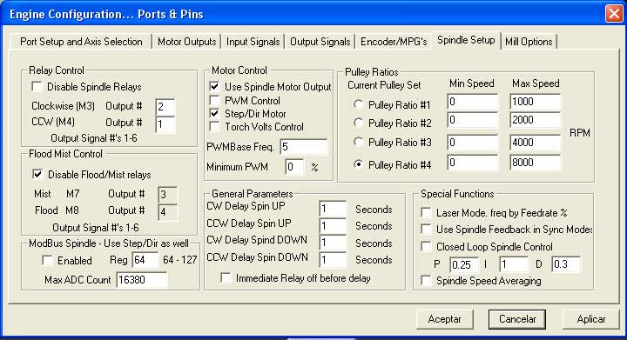The width and height of the screenshot is (627, 340).
Task: Click Pulley Ratio #4 Min Speed field
Action: [473, 163]
